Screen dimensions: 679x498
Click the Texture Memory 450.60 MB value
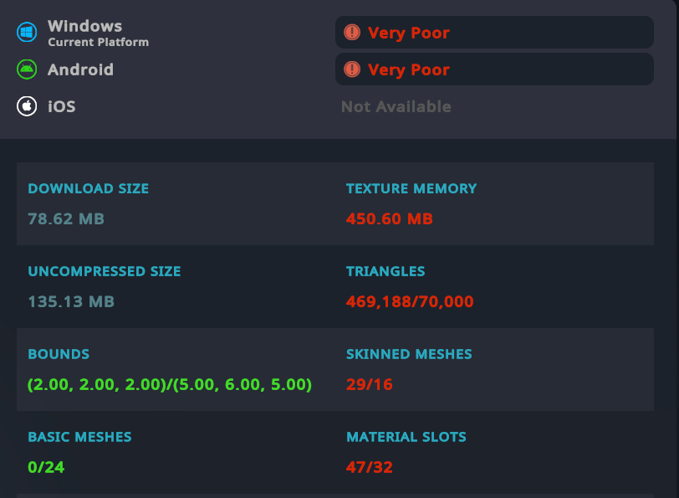coord(389,219)
